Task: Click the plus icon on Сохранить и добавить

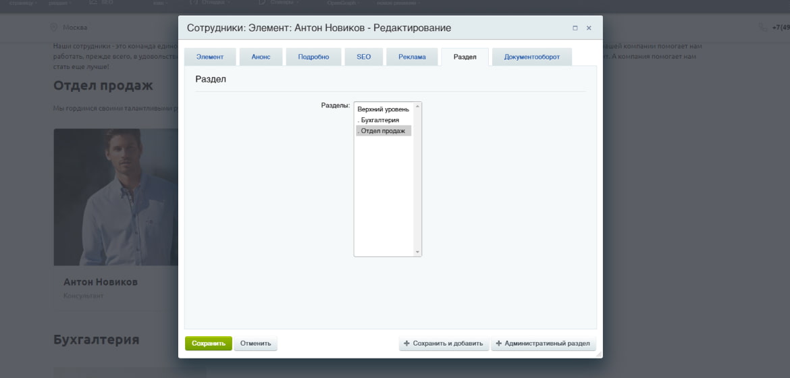Action: point(406,344)
